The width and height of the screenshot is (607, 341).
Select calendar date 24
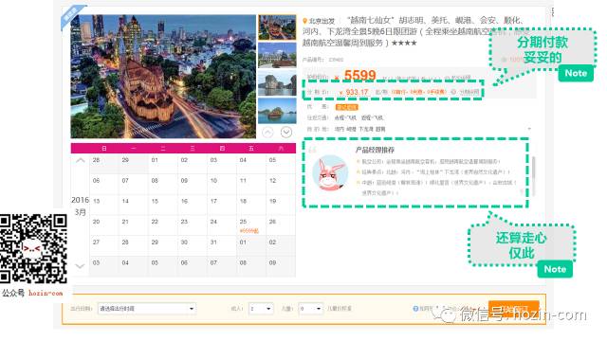[221, 225]
